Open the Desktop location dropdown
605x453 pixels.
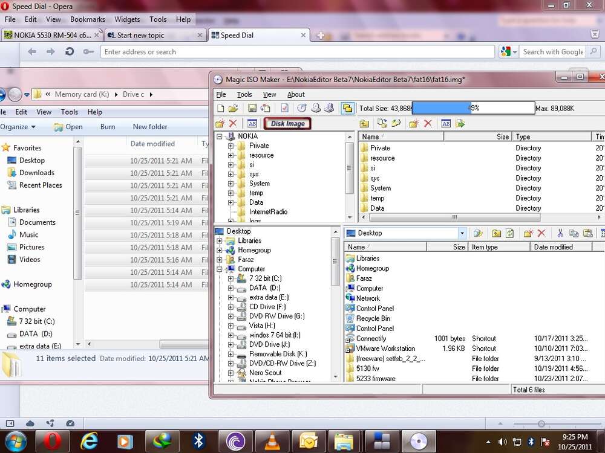pyautogui.click(x=462, y=233)
